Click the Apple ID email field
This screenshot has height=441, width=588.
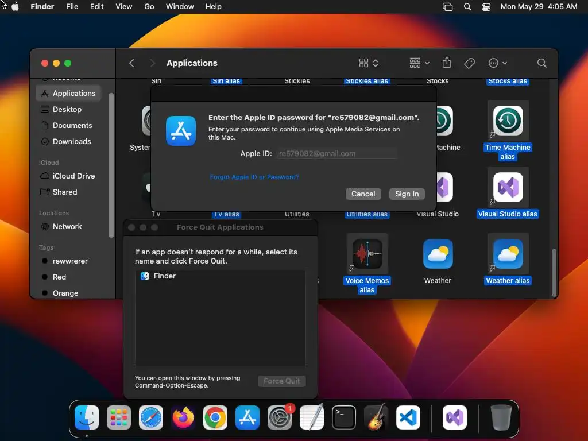click(336, 154)
